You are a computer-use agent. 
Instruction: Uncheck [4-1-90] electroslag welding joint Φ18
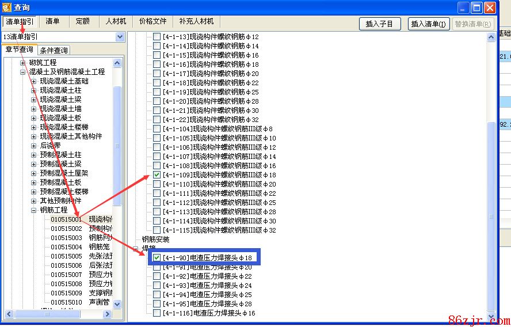[x=157, y=258]
